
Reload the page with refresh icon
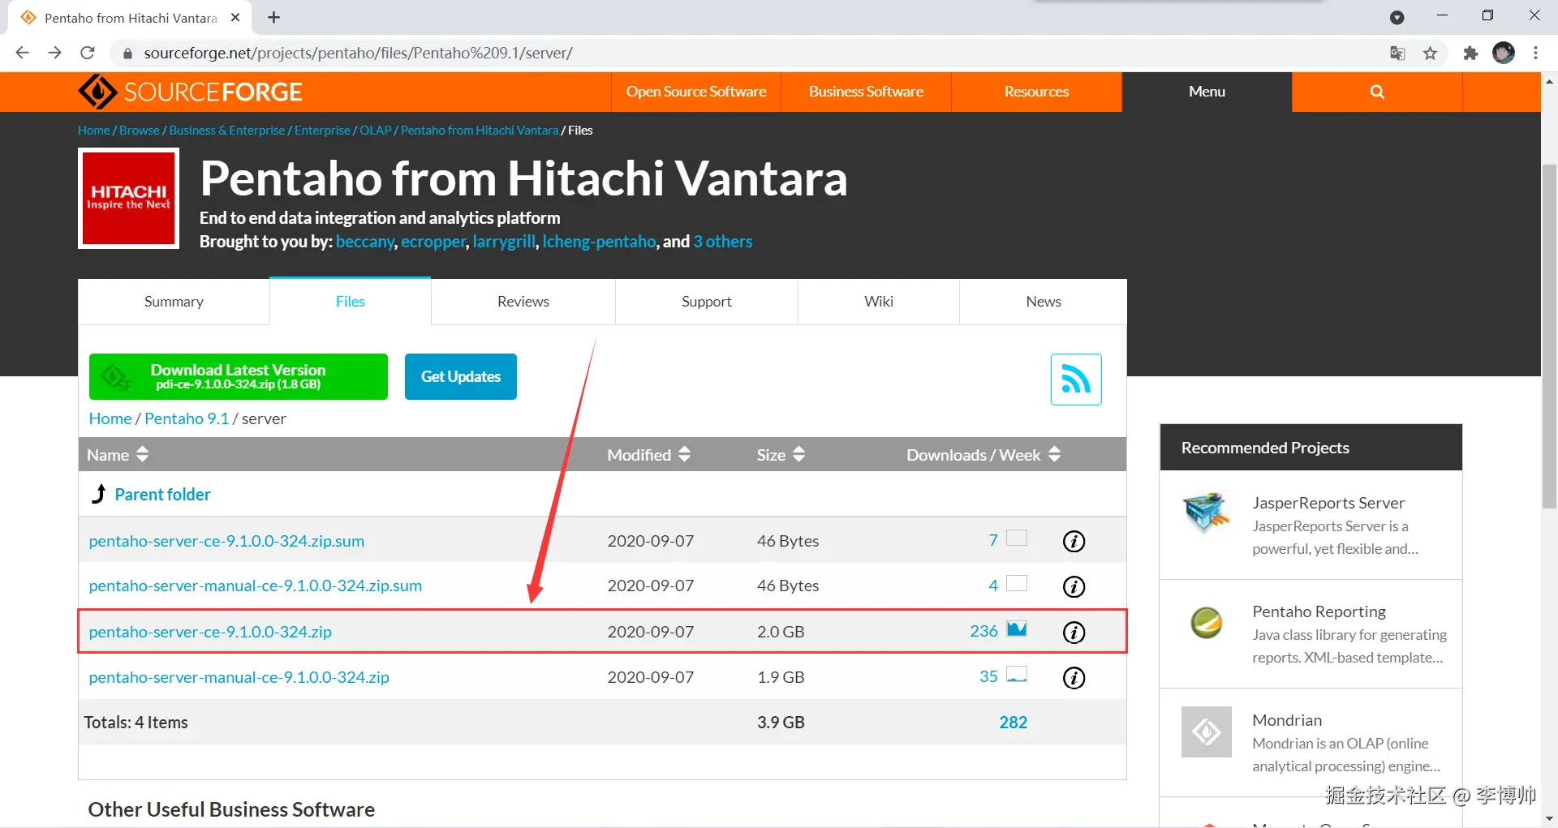click(x=88, y=53)
